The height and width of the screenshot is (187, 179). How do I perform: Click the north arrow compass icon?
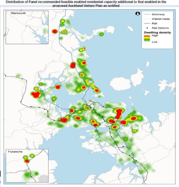(138, 14)
